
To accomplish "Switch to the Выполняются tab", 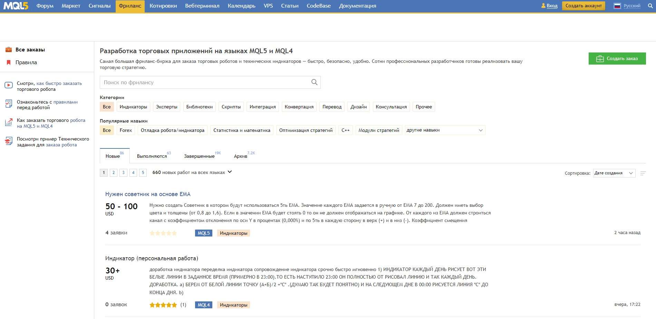I will point(152,156).
